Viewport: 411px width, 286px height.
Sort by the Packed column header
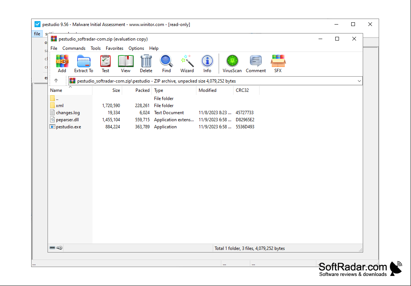pyautogui.click(x=137, y=90)
